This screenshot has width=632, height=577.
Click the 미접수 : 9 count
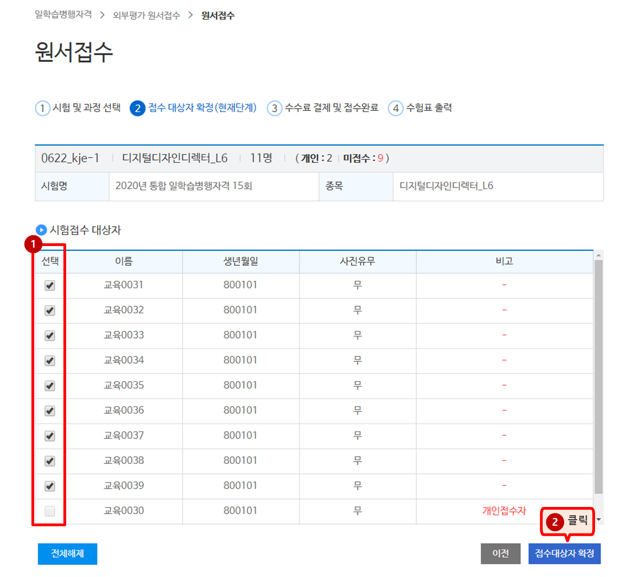click(x=363, y=158)
